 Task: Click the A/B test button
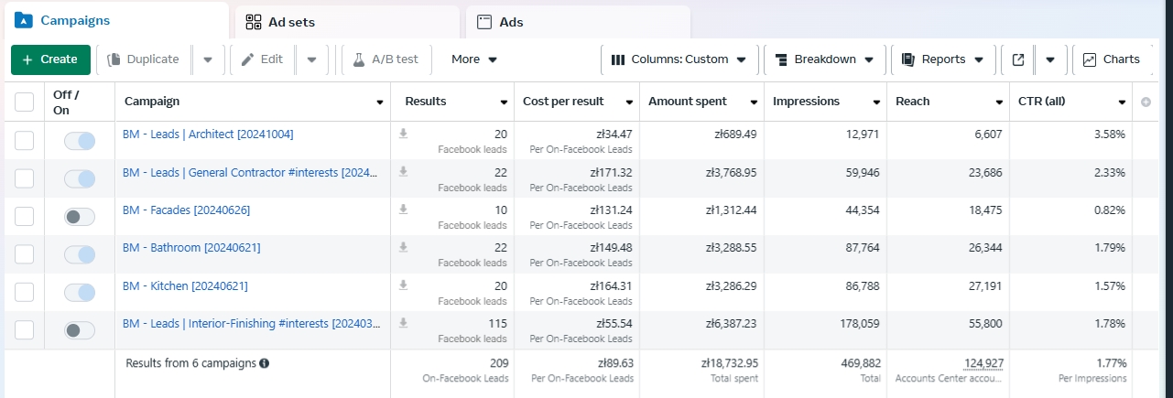386,59
